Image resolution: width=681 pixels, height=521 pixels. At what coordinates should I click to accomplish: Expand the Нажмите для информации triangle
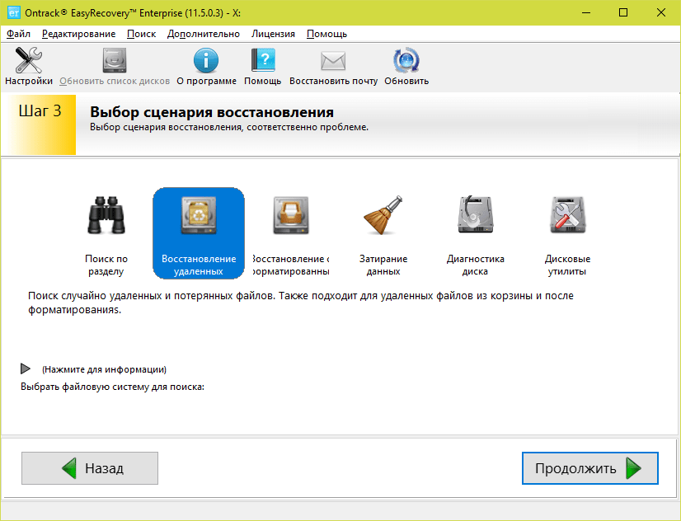click(x=26, y=368)
